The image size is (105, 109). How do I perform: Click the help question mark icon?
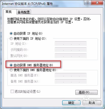pyautogui.click(x=88, y=3)
